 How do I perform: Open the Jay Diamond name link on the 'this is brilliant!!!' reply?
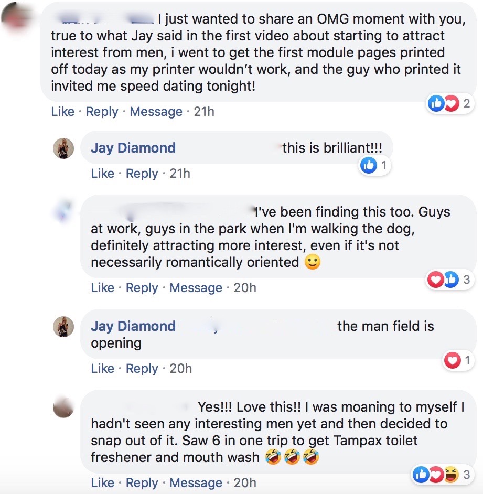pos(133,148)
